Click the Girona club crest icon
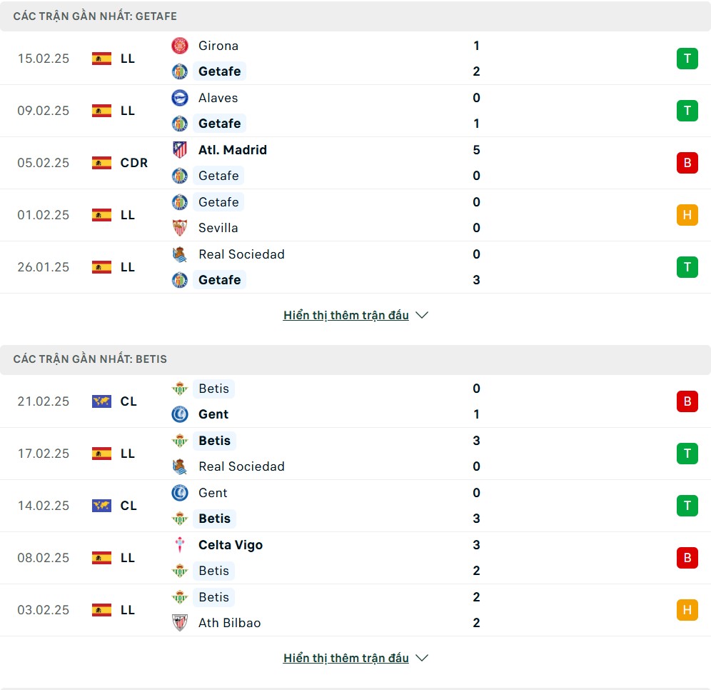Viewport: 711px width, 690px height. point(180,46)
